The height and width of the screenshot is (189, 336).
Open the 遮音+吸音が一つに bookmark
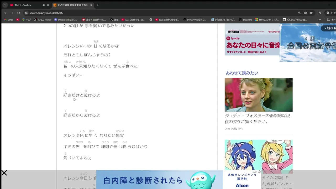pyautogui.click(x=94, y=20)
